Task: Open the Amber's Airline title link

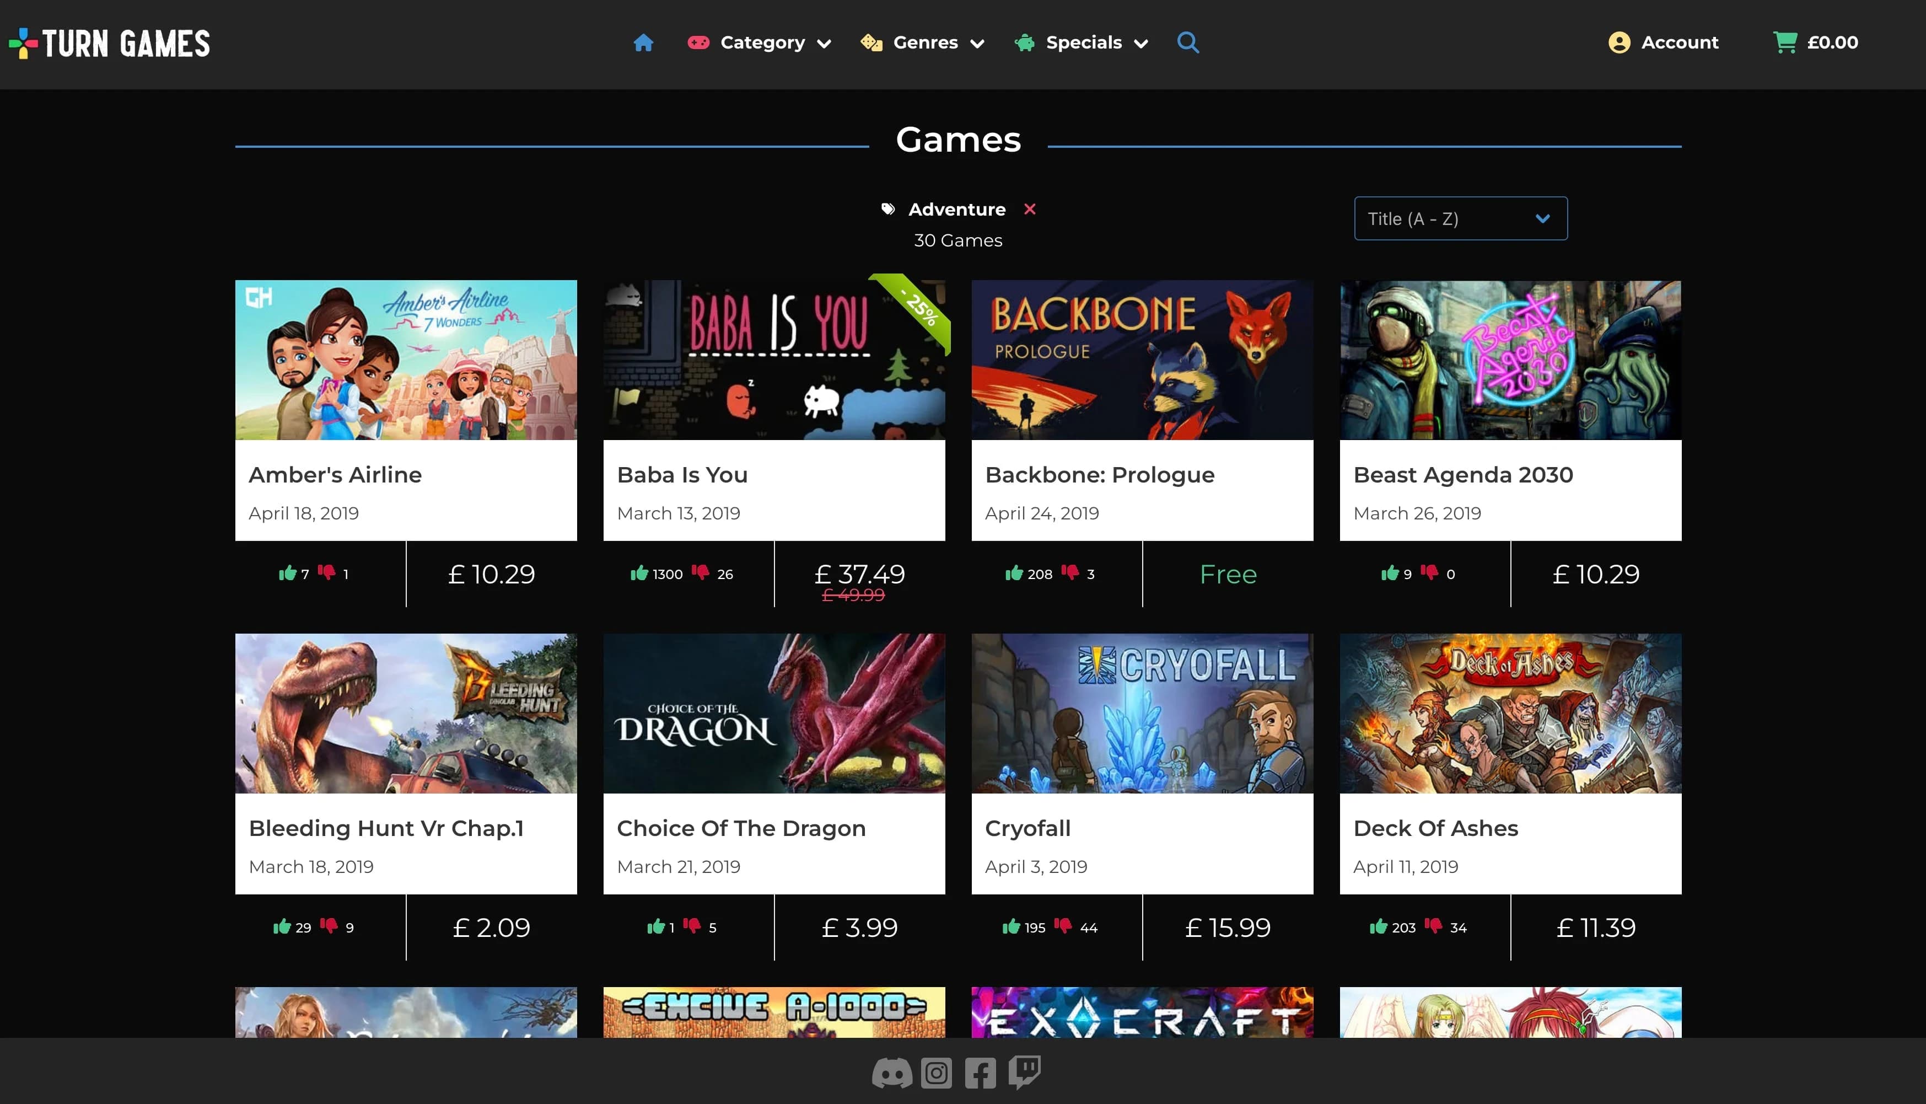Action: tap(335, 475)
